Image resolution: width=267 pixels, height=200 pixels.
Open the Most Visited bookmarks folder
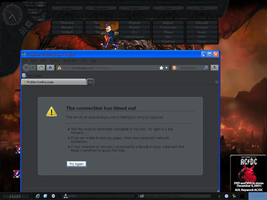(x=32, y=76)
